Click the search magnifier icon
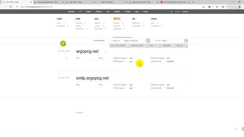This screenshot has height=137, width=244. pyautogui.click(x=186, y=41)
